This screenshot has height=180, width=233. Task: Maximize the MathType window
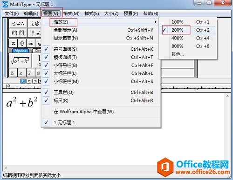click(209, 3)
